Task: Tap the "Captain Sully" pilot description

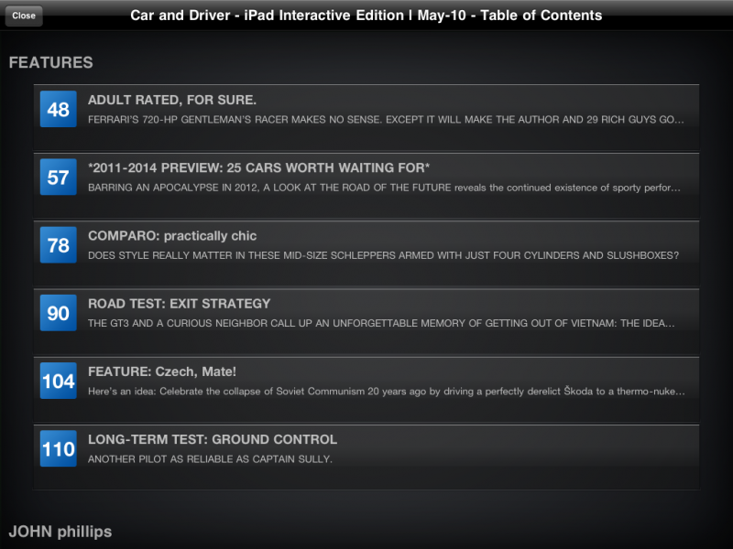Action: [210, 459]
